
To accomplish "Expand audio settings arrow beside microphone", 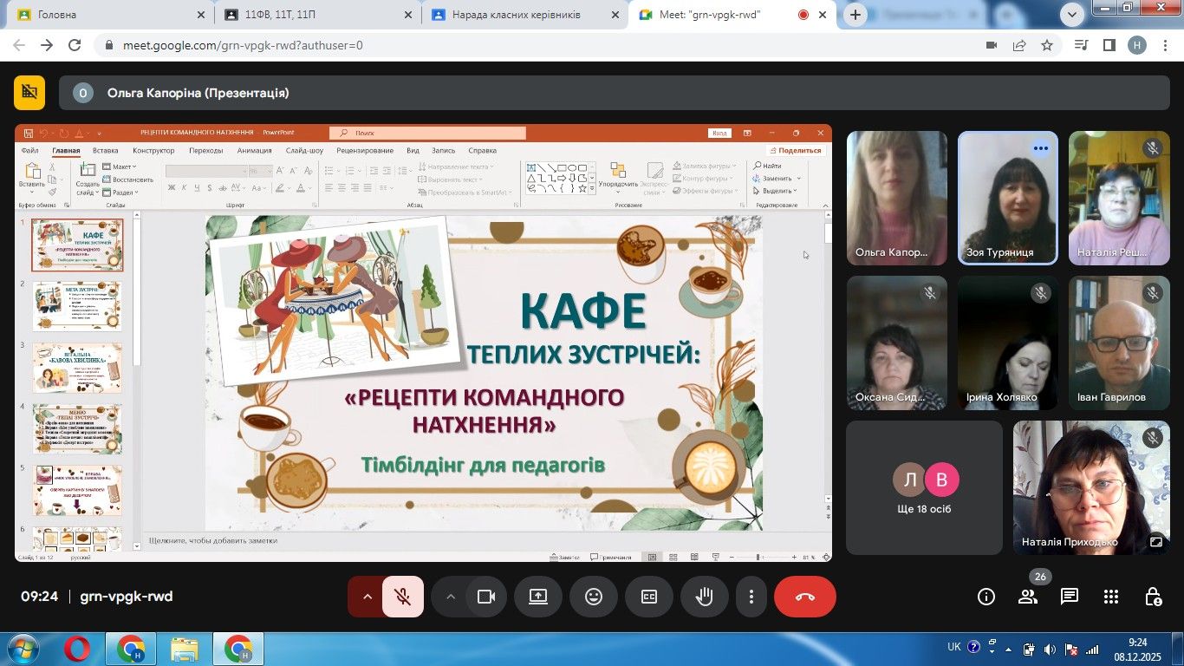I will click(367, 597).
